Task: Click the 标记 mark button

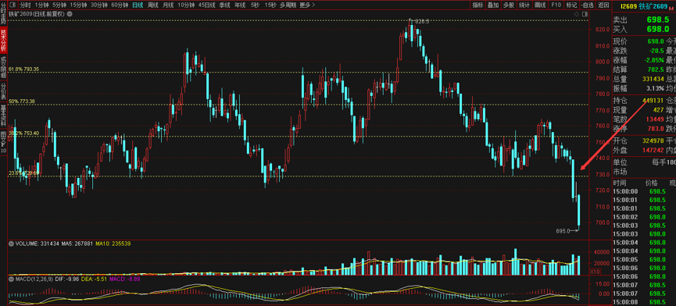Action: click(x=571, y=5)
